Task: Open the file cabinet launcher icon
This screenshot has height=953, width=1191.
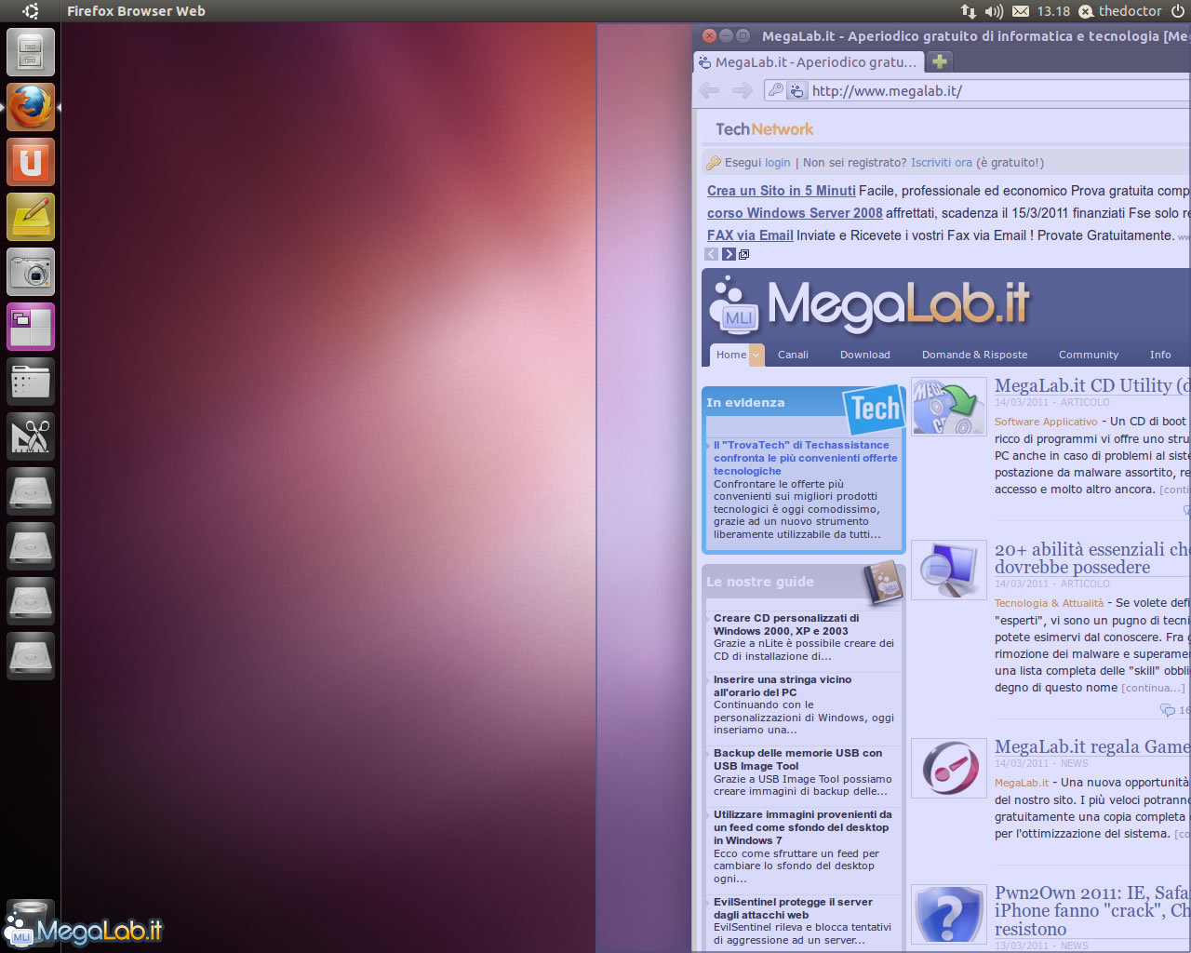Action: pos(31,52)
